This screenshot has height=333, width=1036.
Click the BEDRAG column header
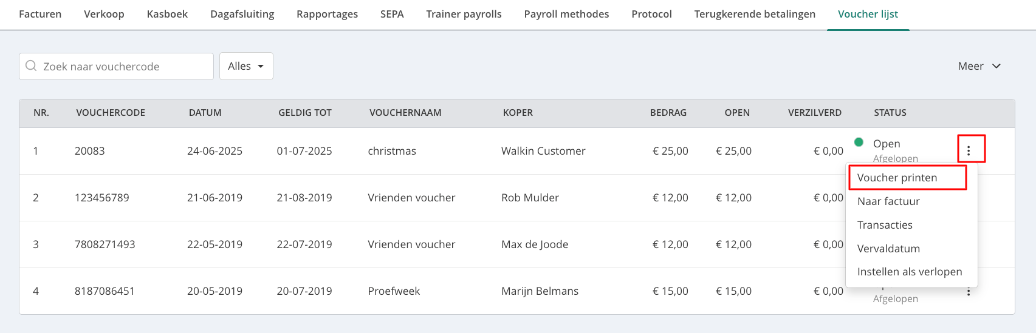point(668,113)
